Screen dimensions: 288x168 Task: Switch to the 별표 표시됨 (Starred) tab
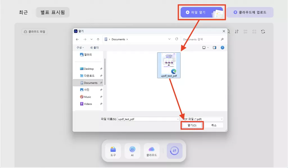[x=53, y=12]
